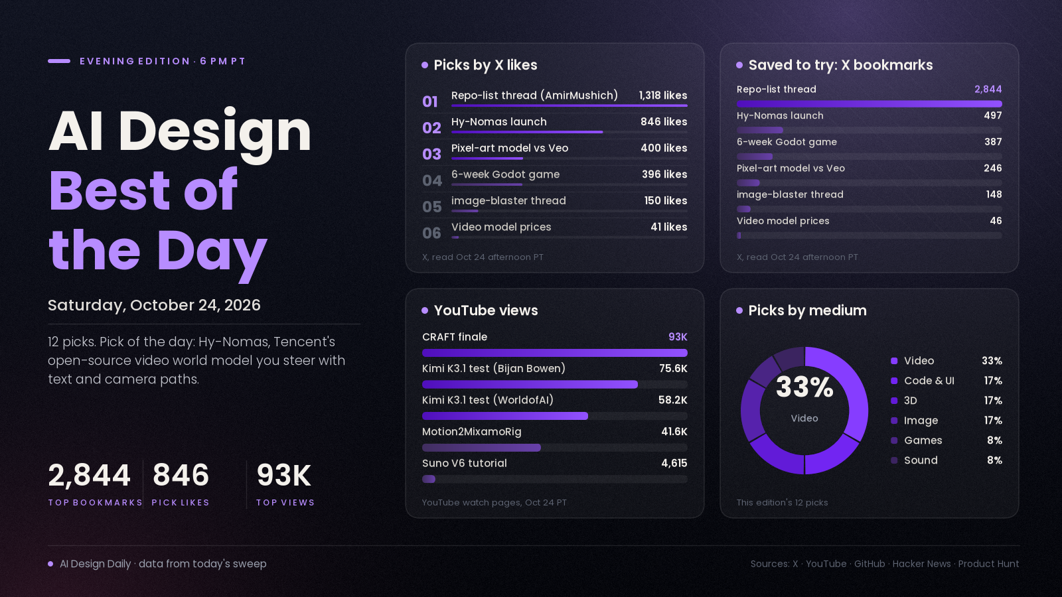Viewport: 1062px width, 597px height.
Task: Click the large 33% in the donut center
Action: pos(804,387)
